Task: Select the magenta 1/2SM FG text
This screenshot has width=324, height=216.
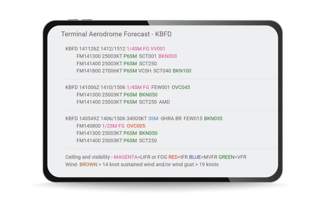Action: click(x=113, y=126)
